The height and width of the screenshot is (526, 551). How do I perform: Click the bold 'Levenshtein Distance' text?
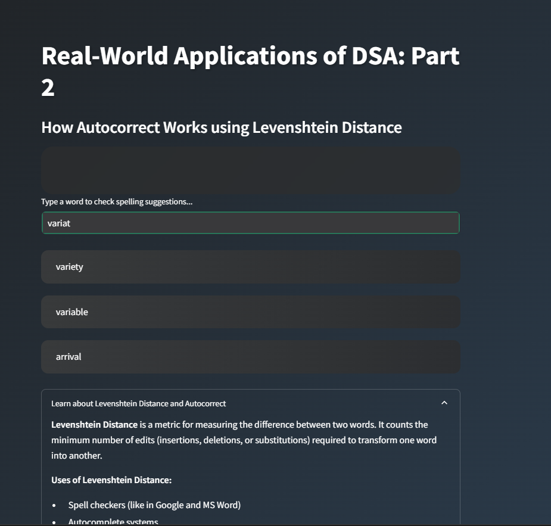tap(93, 424)
